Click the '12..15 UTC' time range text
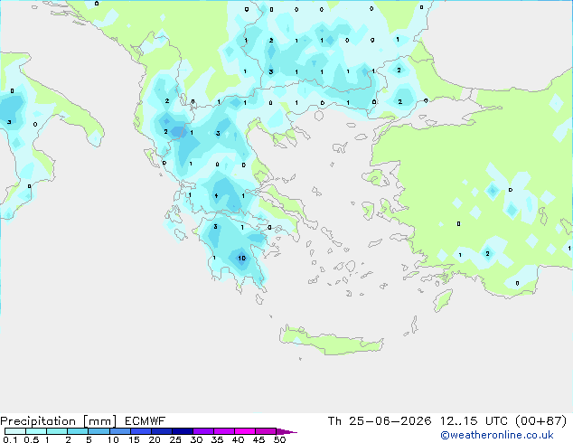This screenshot has height=443, width=573. coord(474,421)
